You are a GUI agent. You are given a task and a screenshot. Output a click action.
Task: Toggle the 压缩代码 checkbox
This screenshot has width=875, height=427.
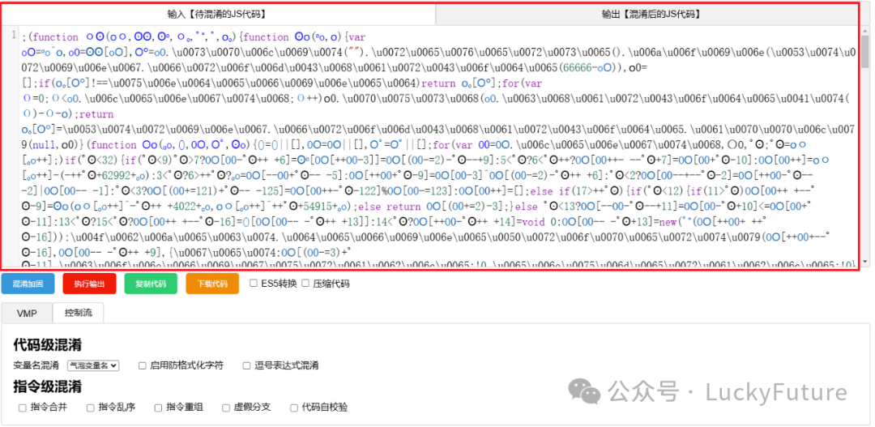[x=305, y=284]
